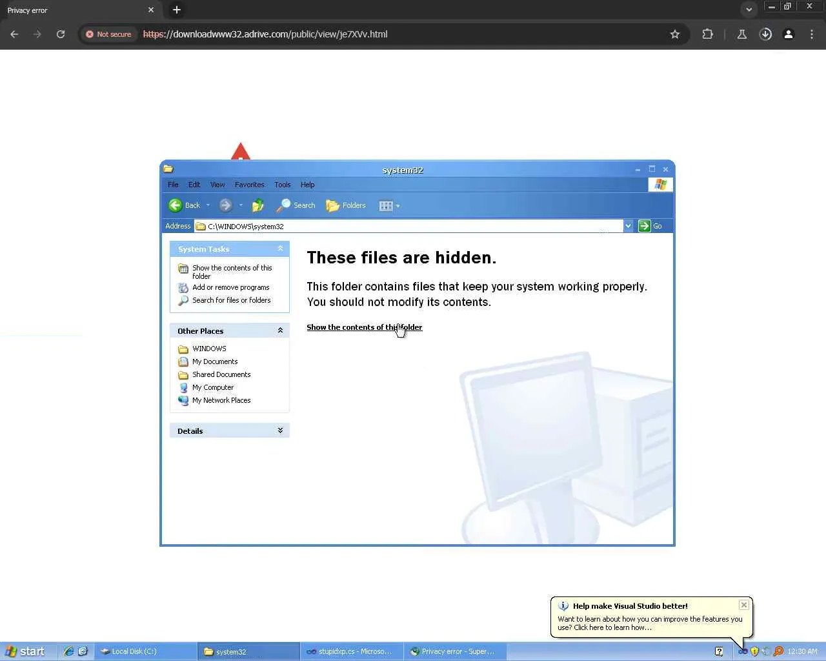The height and width of the screenshot is (661, 826).
Task: Click Search for files or folders link
Action: (232, 300)
